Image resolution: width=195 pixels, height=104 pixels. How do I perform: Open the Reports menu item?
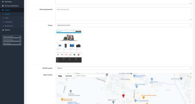tap(7, 30)
